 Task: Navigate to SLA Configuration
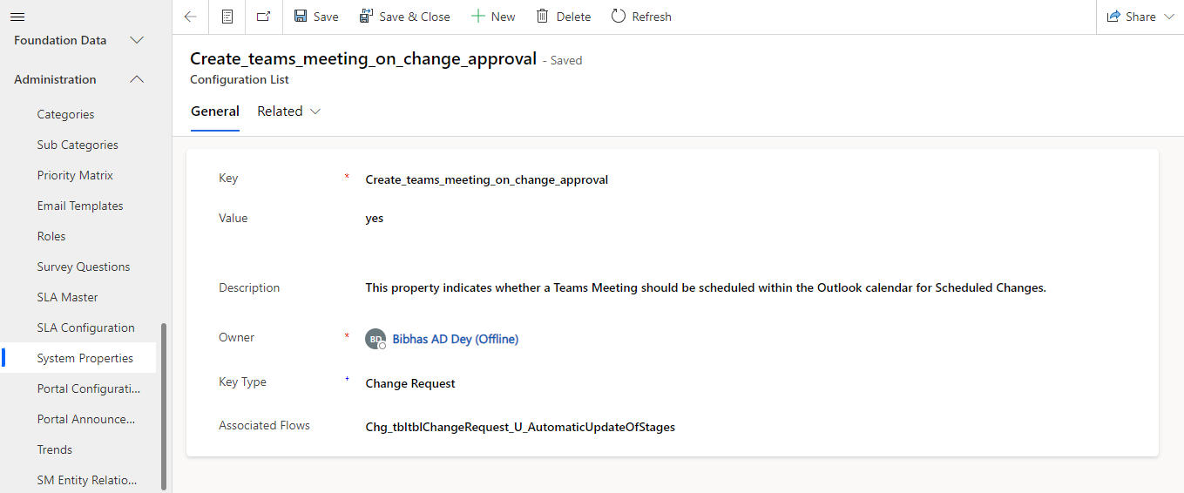[85, 328]
